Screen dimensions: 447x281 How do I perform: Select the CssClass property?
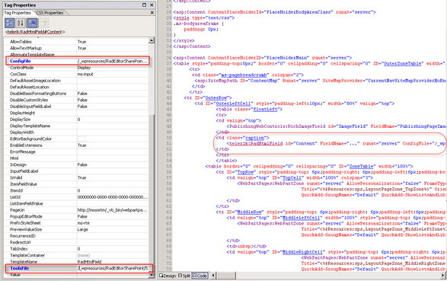point(18,74)
